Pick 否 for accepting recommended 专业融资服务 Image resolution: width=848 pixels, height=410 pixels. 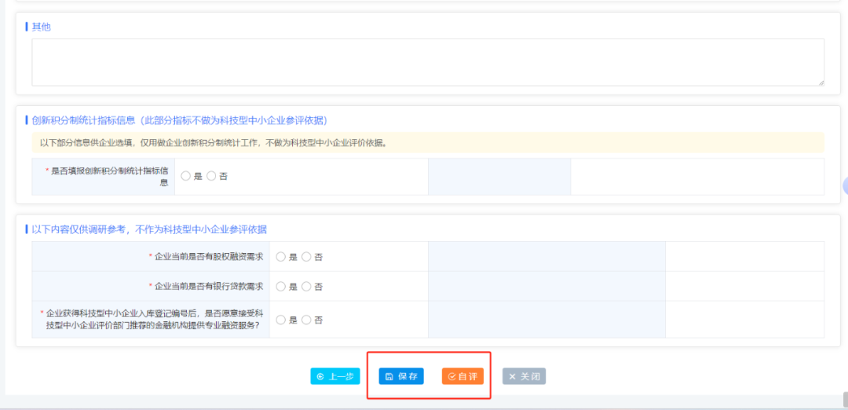306,320
